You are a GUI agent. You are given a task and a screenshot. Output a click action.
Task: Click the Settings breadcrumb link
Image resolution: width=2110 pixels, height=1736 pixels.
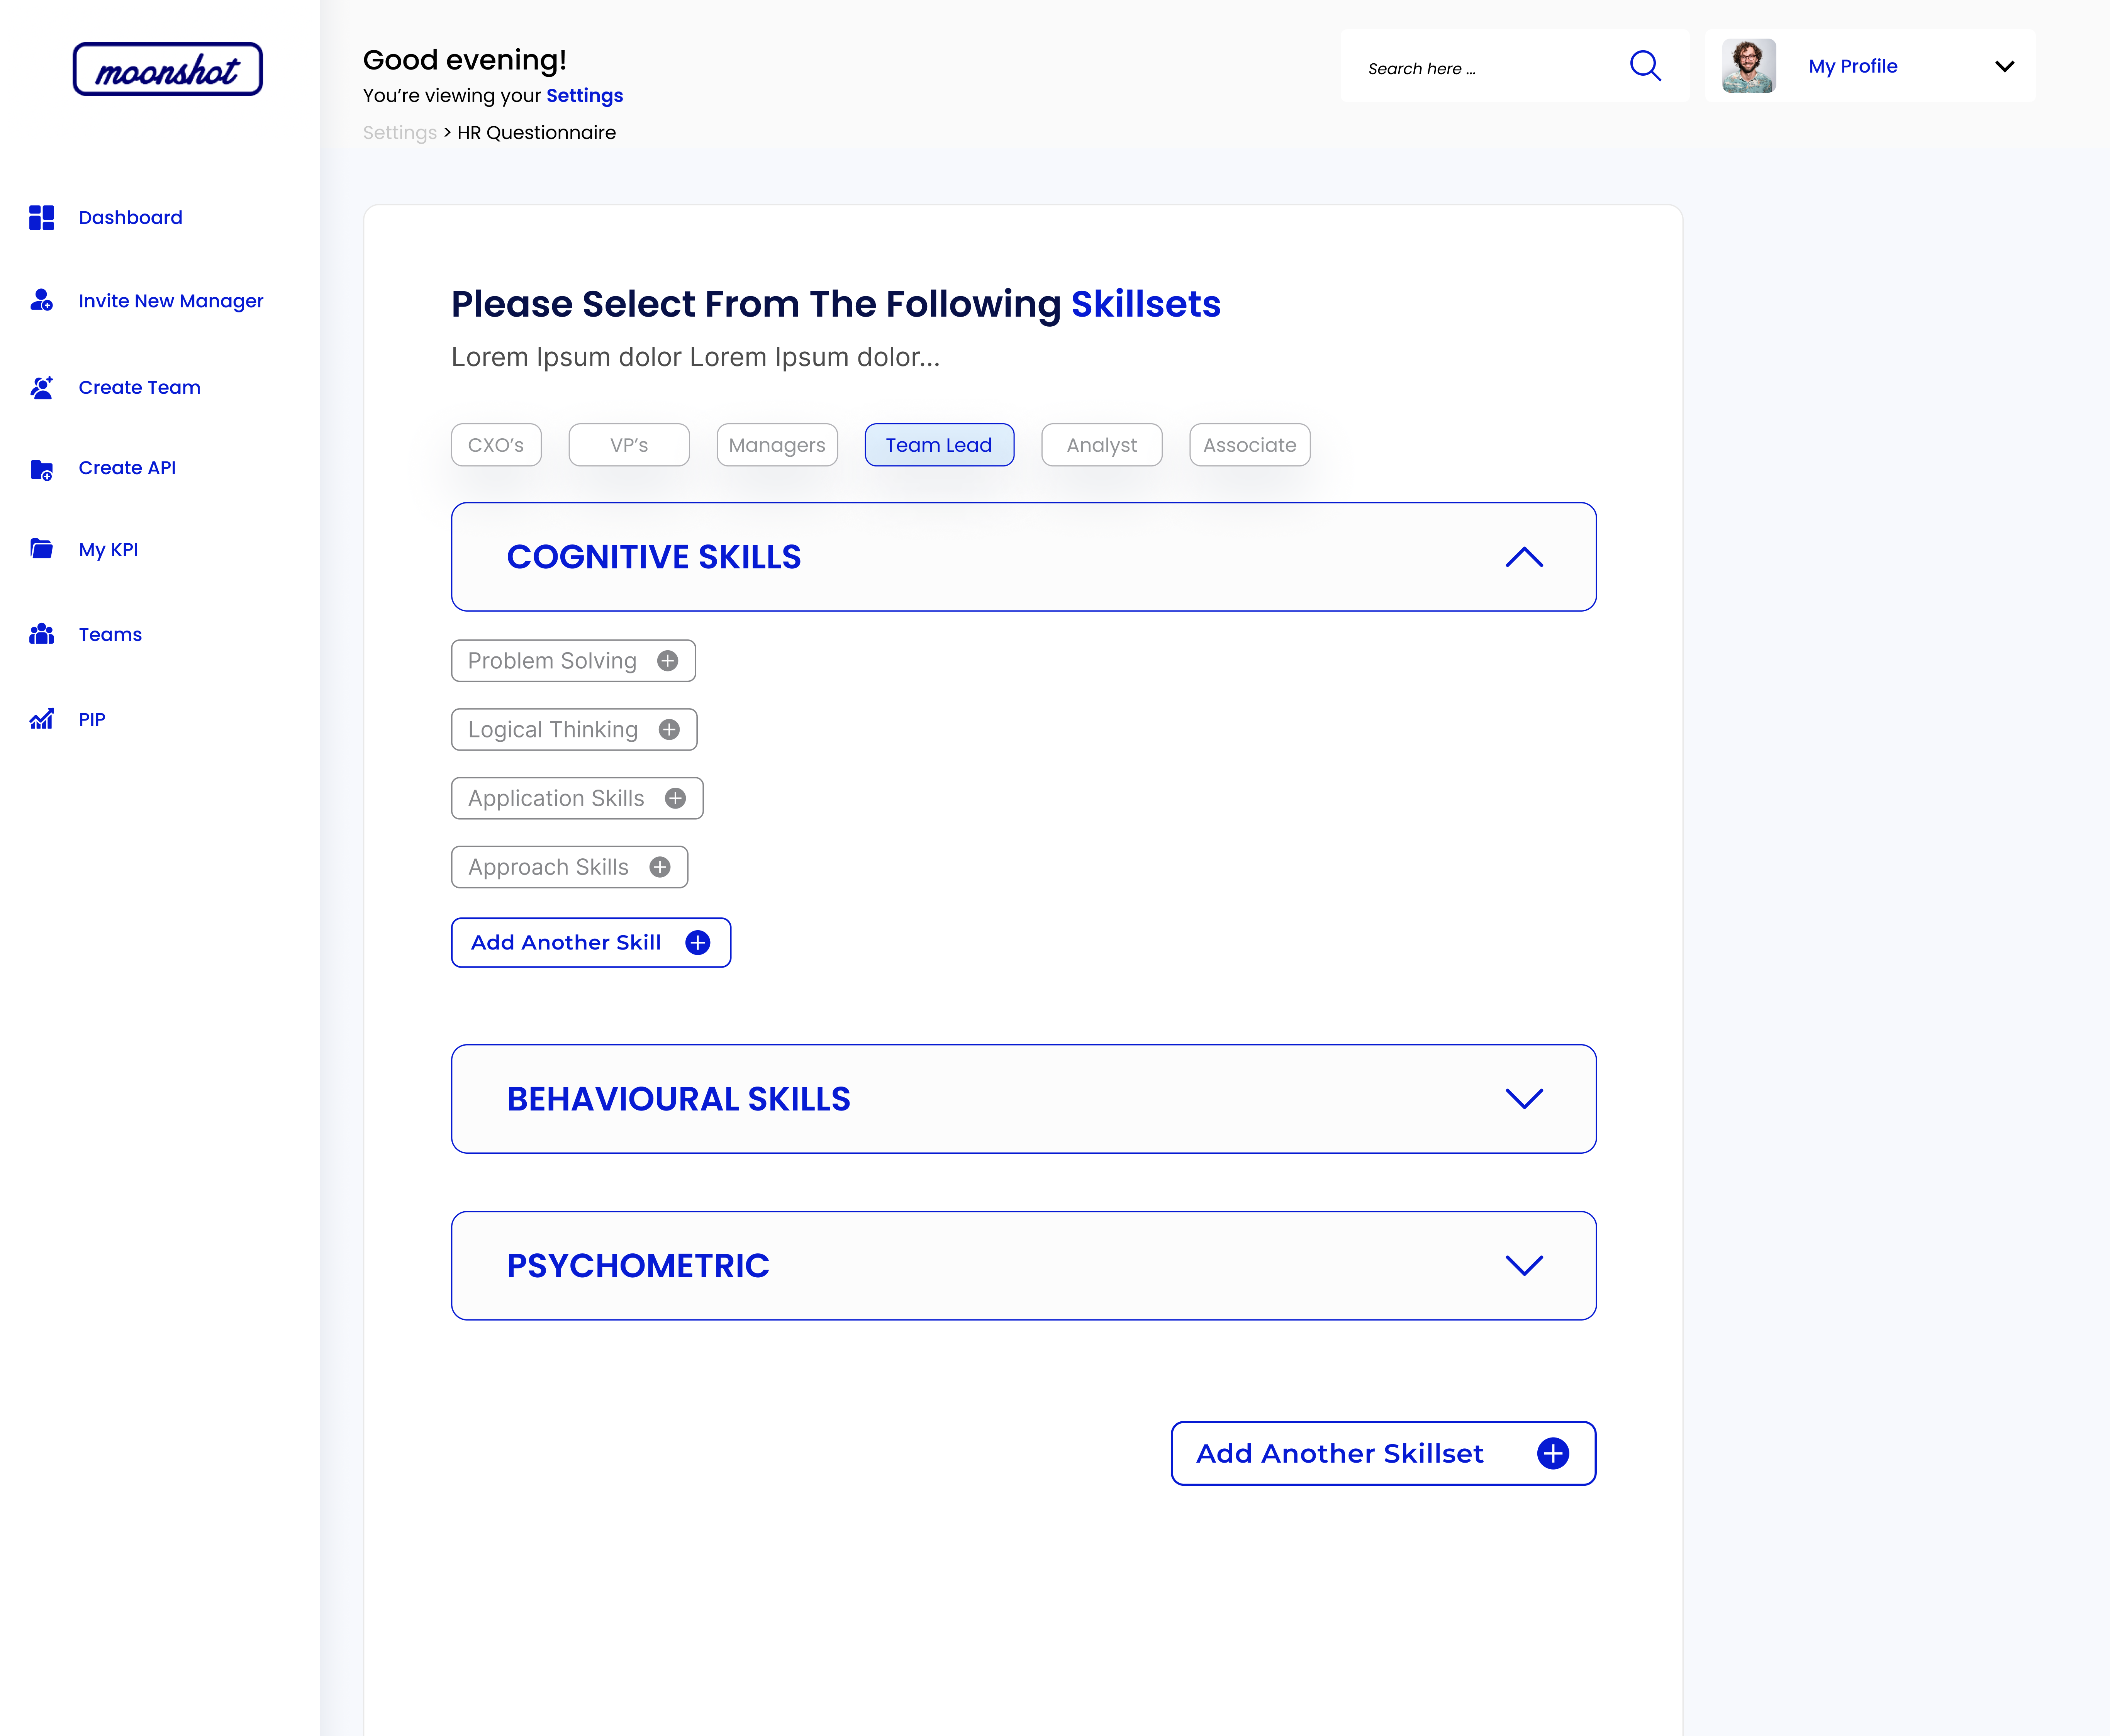click(x=399, y=133)
